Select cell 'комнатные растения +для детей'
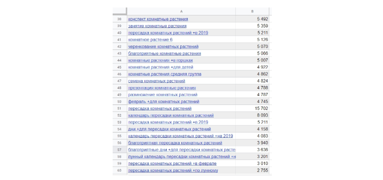This screenshot has height=180, width=383. point(181,67)
